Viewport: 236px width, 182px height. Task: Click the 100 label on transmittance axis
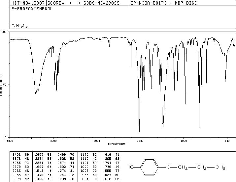(x=4, y=32)
